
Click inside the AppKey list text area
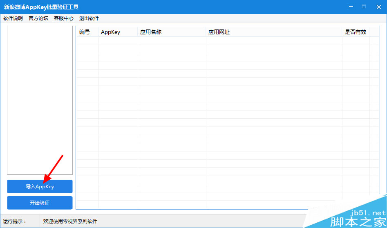40,100
